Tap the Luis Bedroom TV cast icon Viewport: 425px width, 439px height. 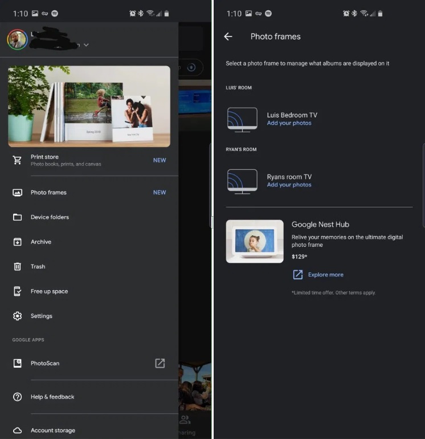(242, 120)
